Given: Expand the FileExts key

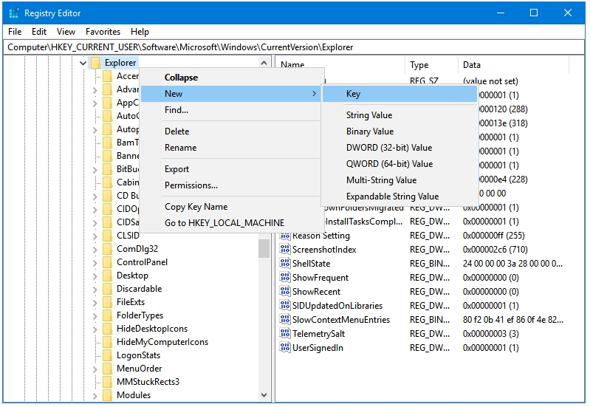Looking at the screenshot, I should point(95,303).
